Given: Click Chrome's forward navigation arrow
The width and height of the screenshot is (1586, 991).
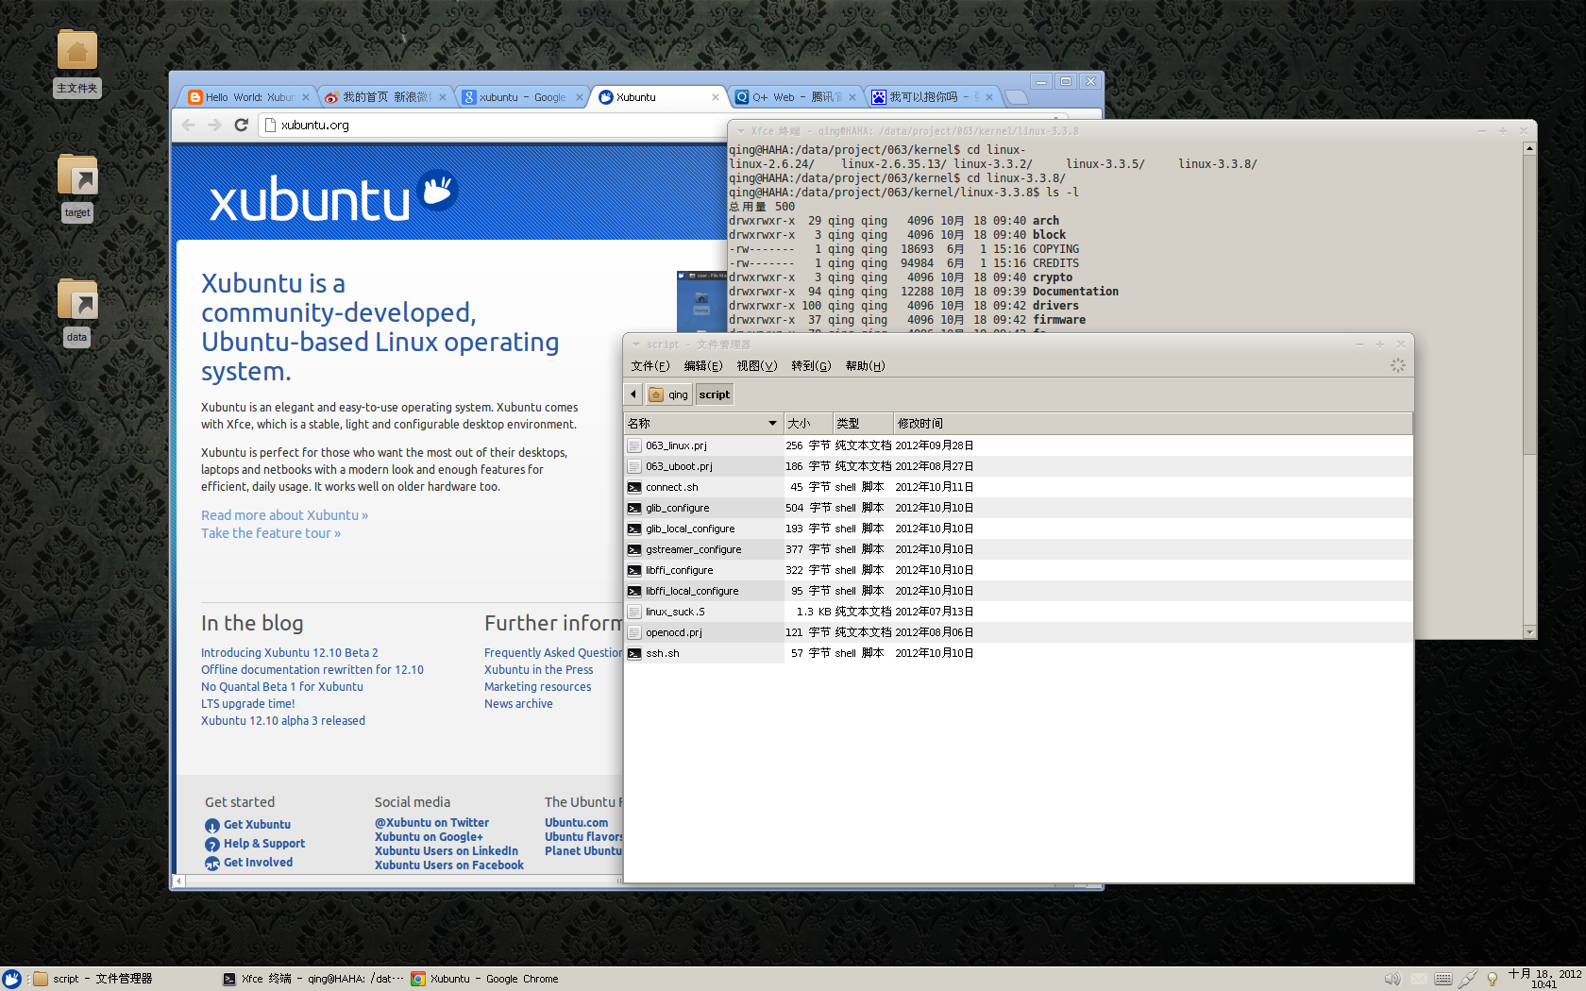Looking at the screenshot, I should 215,125.
